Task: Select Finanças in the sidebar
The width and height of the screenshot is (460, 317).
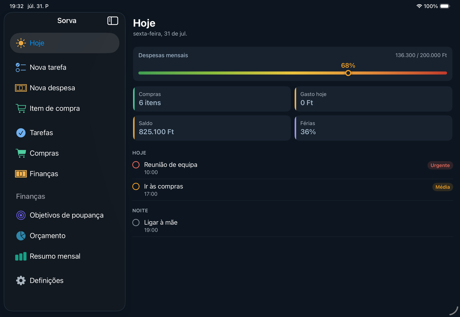Action: (x=65, y=174)
